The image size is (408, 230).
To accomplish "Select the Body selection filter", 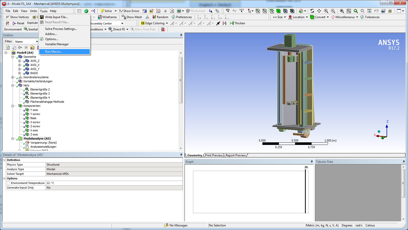I will tap(278, 11).
